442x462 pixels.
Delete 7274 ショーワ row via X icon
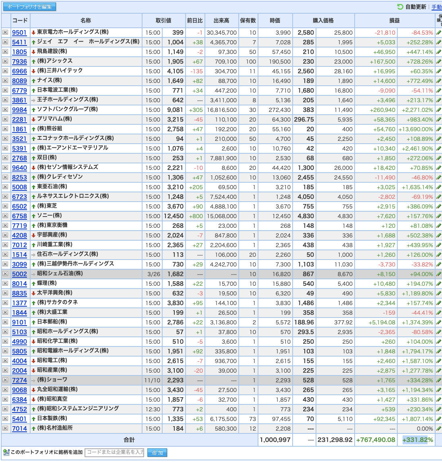pos(5,380)
